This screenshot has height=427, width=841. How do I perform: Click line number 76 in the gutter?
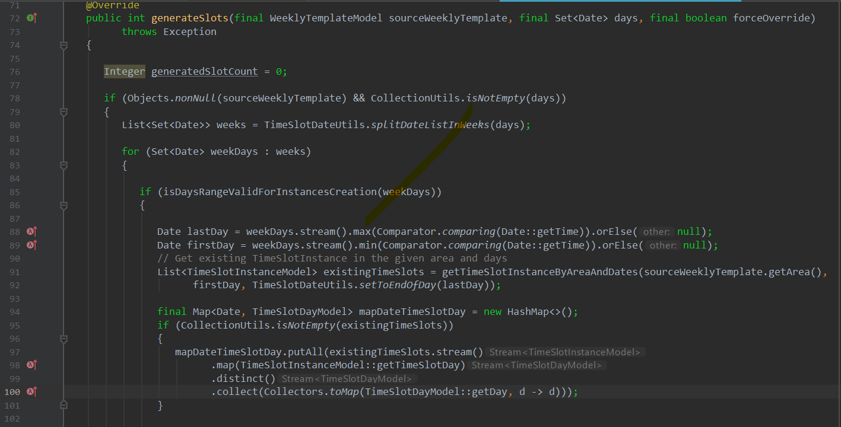(15, 72)
